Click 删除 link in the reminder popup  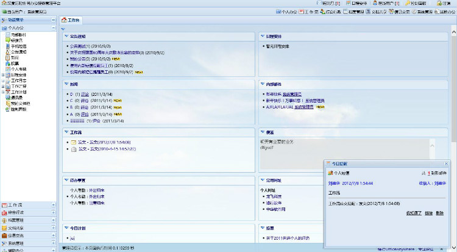(x=439, y=212)
